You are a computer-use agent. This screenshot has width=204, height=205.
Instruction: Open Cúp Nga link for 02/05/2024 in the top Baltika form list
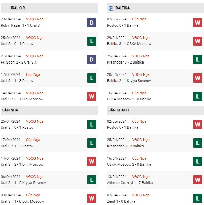(139, 19)
